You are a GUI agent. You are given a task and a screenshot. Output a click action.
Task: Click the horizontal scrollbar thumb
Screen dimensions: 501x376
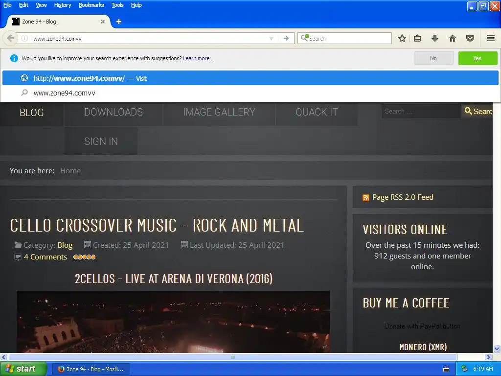(x=232, y=357)
